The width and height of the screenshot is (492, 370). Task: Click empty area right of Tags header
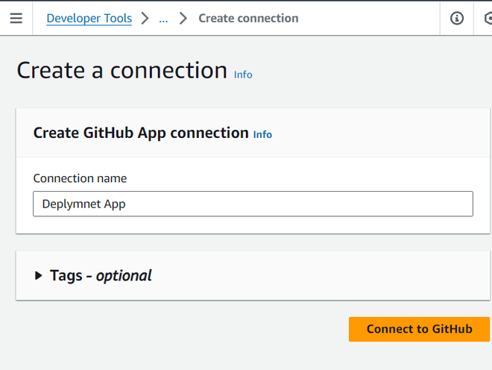tap(321, 276)
